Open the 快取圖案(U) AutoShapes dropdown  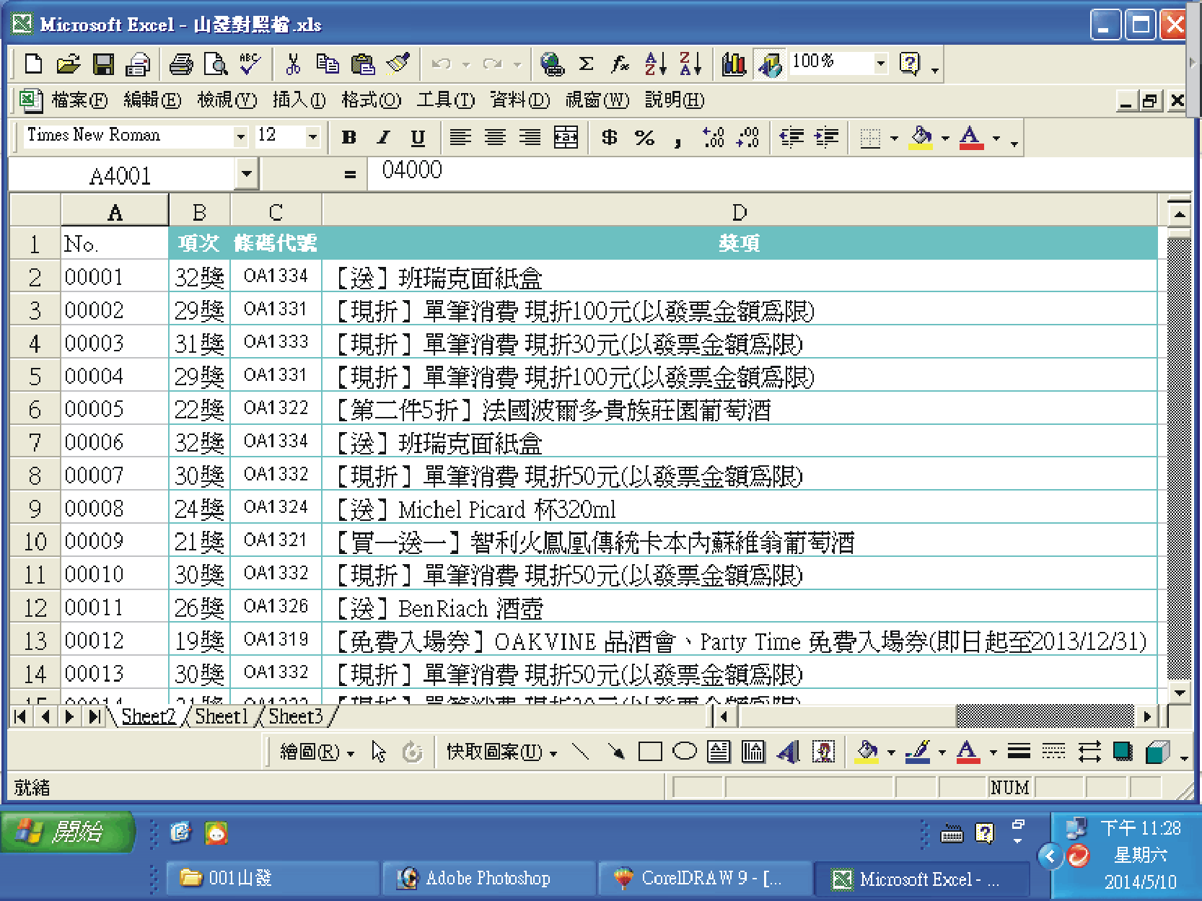click(x=501, y=752)
